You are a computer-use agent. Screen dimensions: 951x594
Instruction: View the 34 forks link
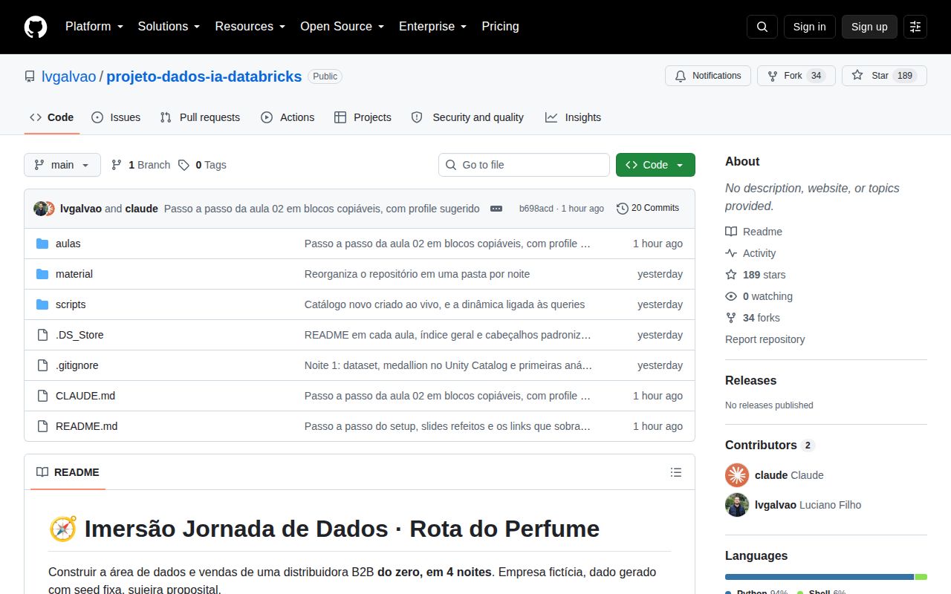pos(753,318)
